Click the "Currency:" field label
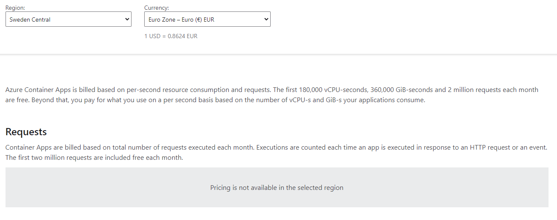Screen dimensions: 557x220 157,8
